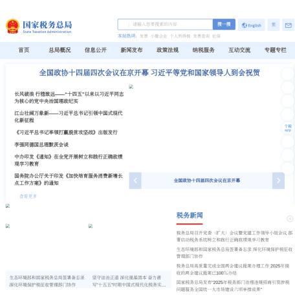Open the mail envelope icon
This screenshot has height=295, width=295.
289,25
